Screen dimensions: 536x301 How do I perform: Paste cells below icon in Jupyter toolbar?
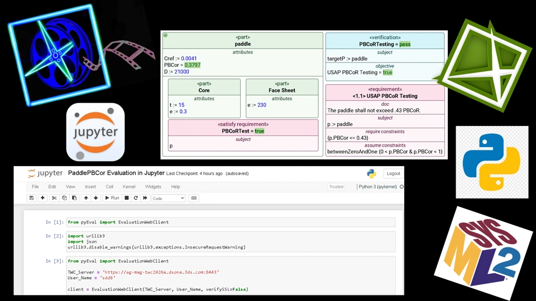[74, 198]
